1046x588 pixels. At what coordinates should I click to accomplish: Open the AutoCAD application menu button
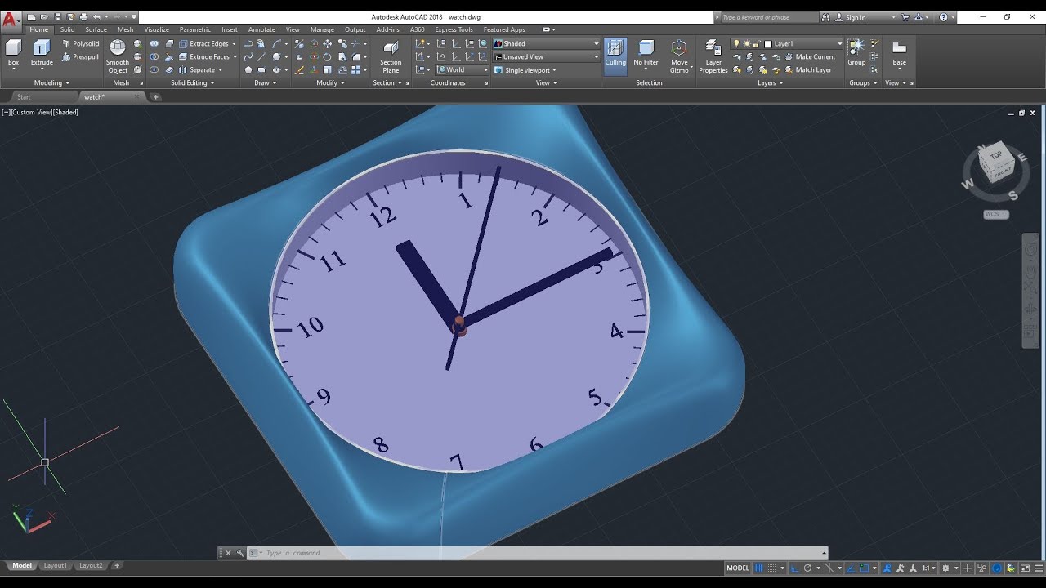pos(11,19)
